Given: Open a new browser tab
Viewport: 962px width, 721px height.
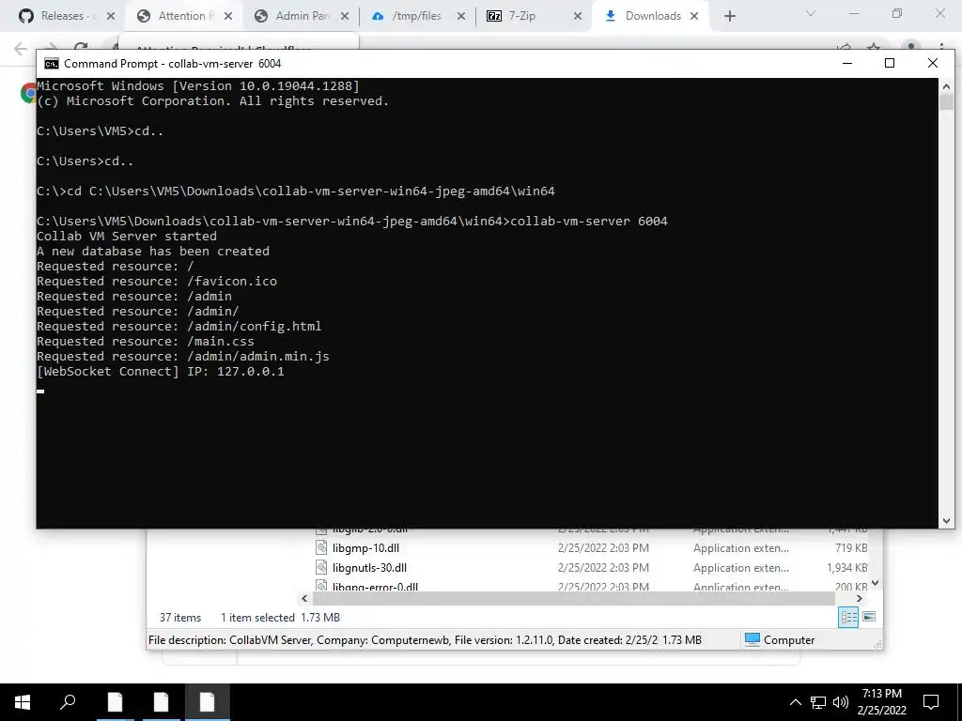Looking at the screenshot, I should (x=729, y=16).
